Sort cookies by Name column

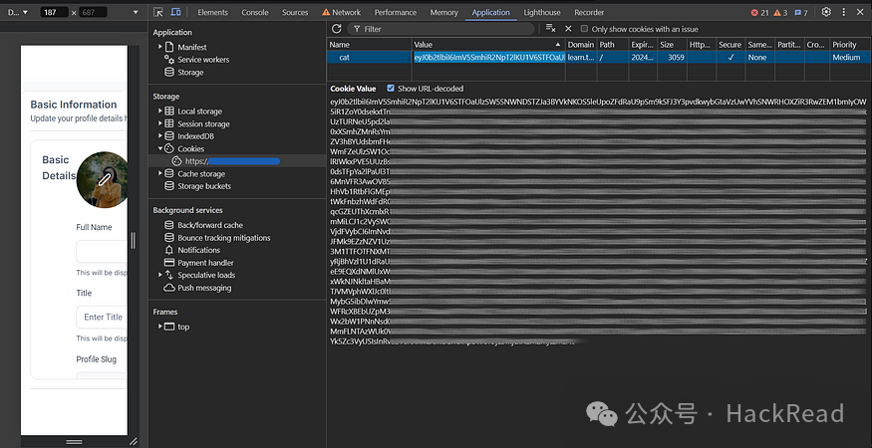click(370, 45)
